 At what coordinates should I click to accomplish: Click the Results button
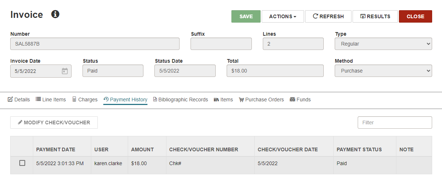coord(375,16)
